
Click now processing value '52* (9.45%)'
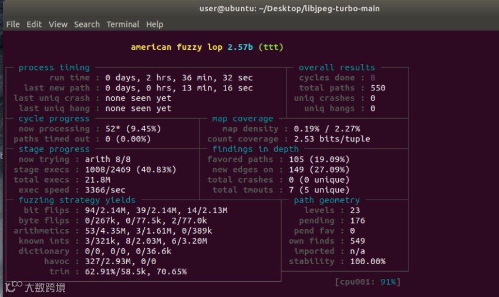click(x=133, y=129)
